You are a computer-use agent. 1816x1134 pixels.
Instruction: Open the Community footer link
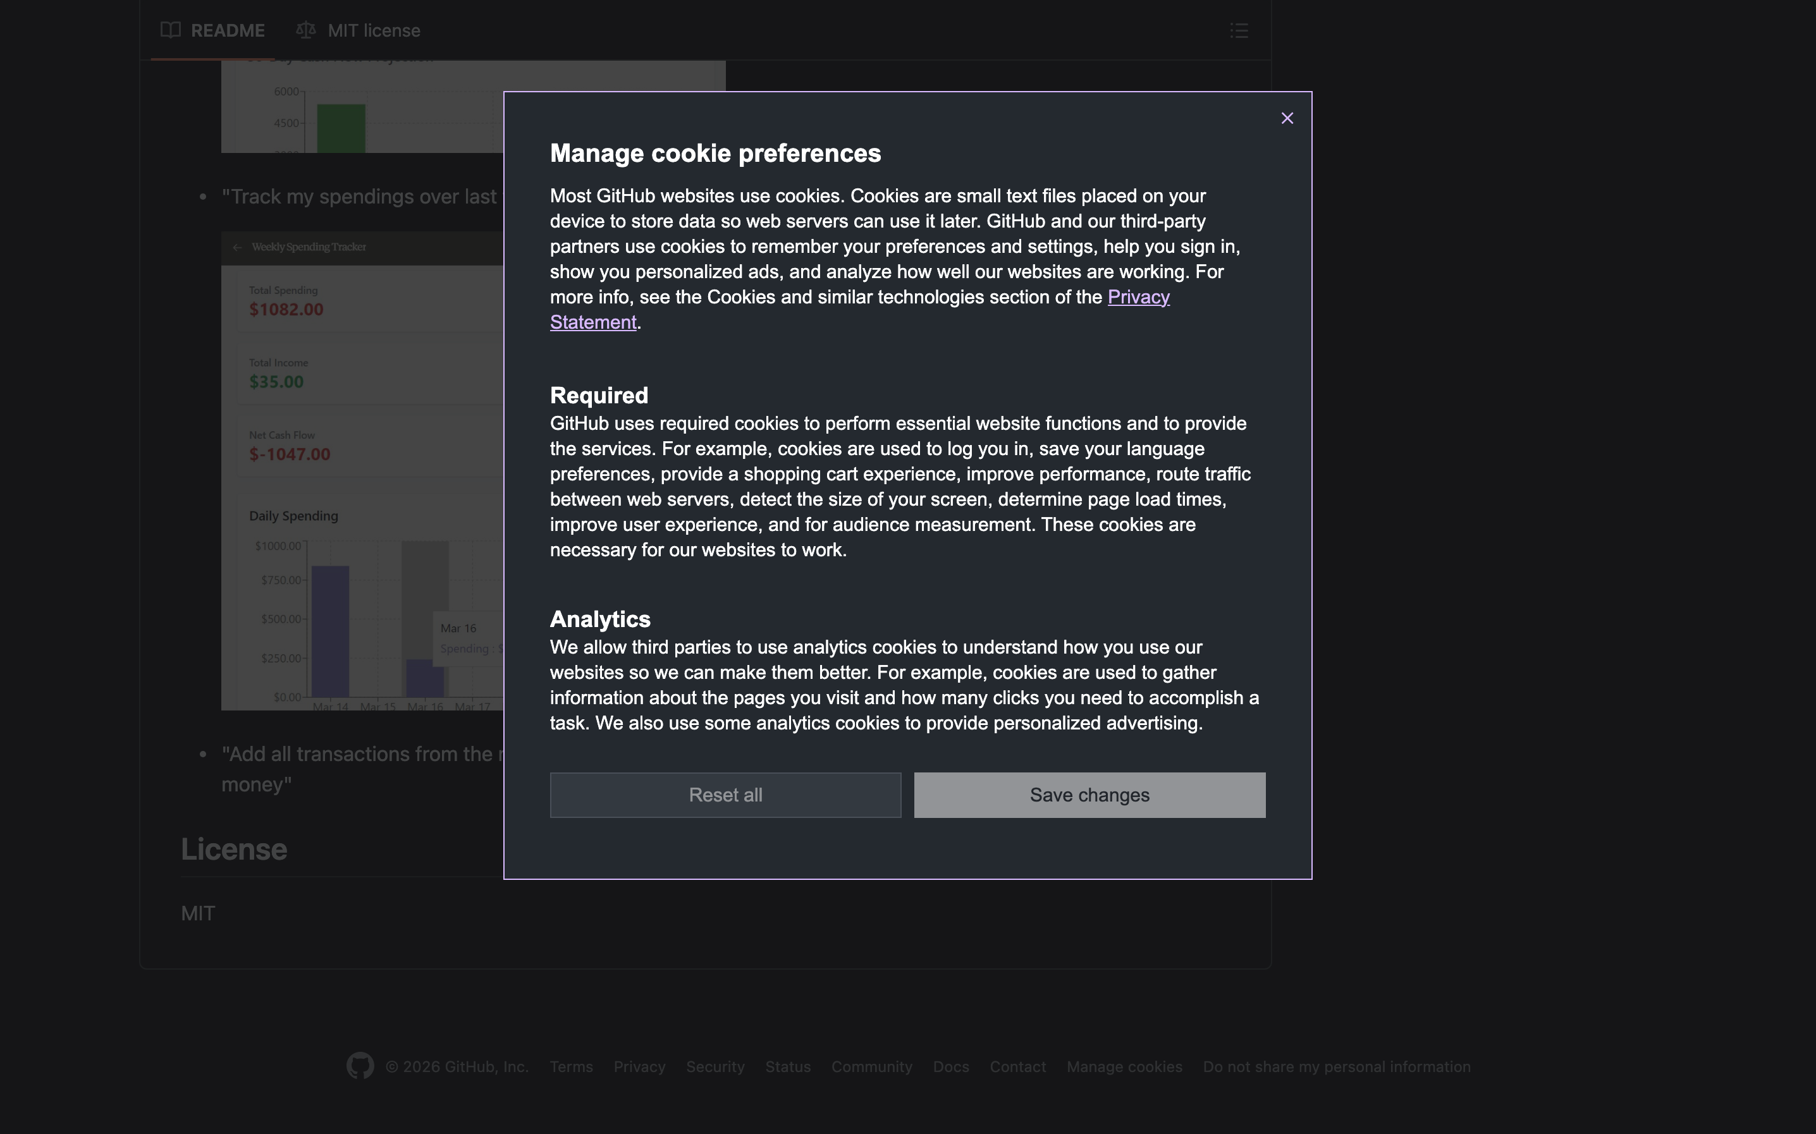pyautogui.click(x=871, y=1066)
